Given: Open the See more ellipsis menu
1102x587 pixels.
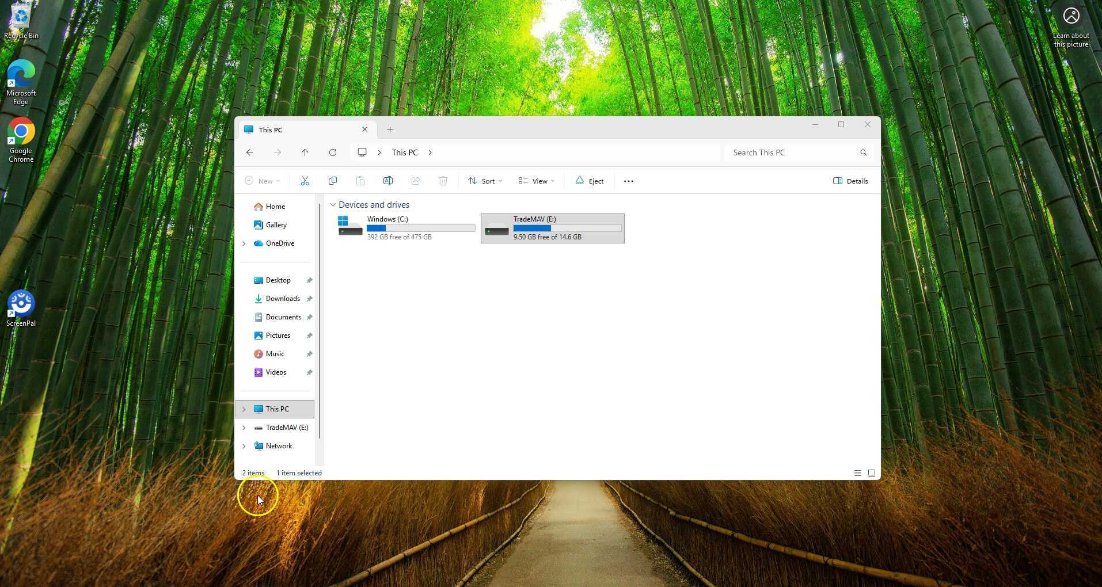Looking at the screenshot, I should click(x=629, y=181).
